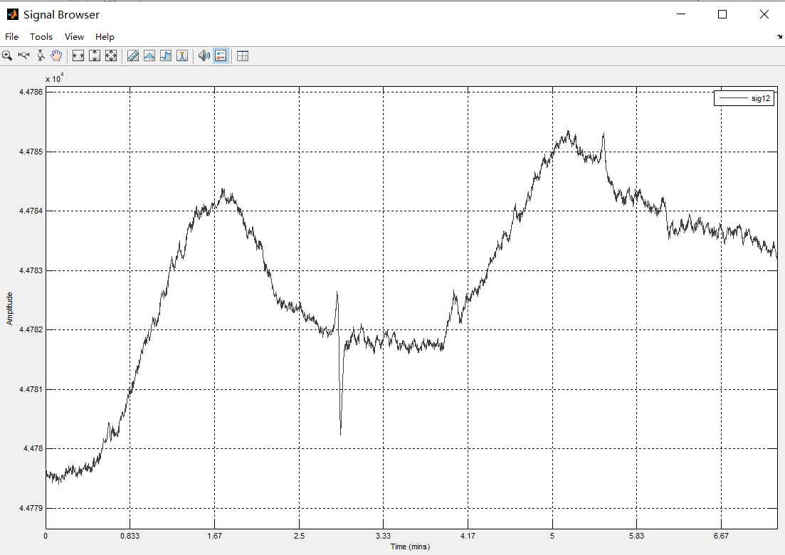Select the Zoom In tool
This screenshot has height=555, width=785.
click(7, 55)
